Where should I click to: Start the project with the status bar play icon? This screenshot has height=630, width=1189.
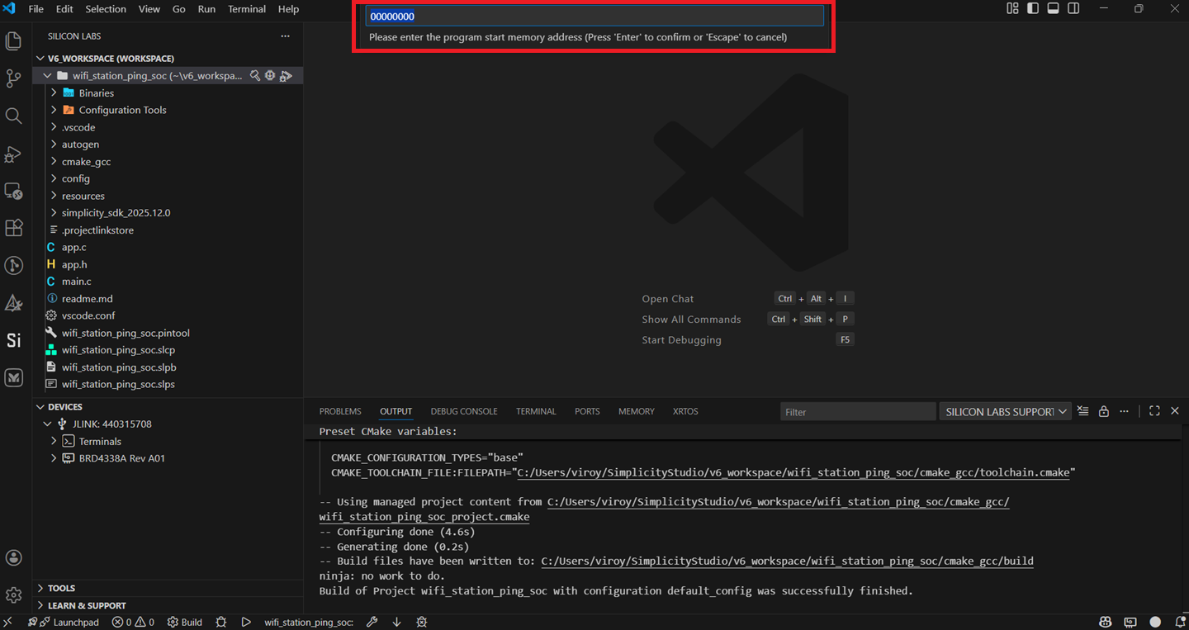246,622
